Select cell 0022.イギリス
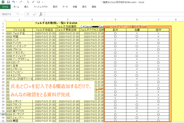184x123 pixels. click(x=19, y=101)
